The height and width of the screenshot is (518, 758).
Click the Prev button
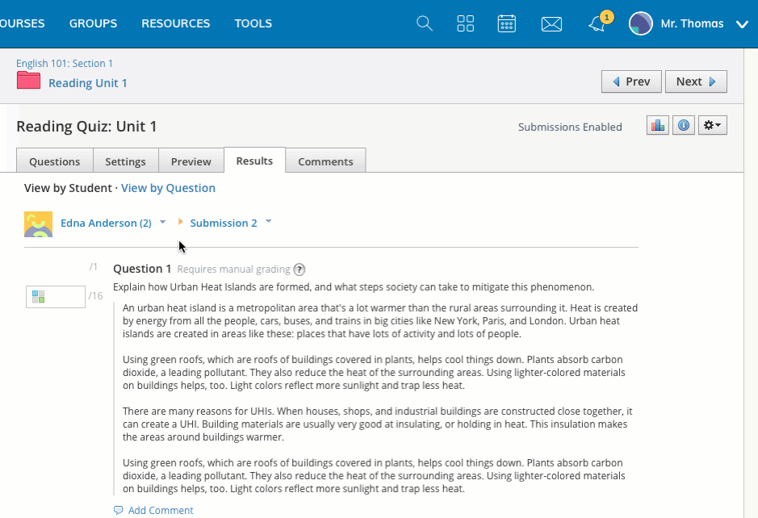[x=631, y=81]
